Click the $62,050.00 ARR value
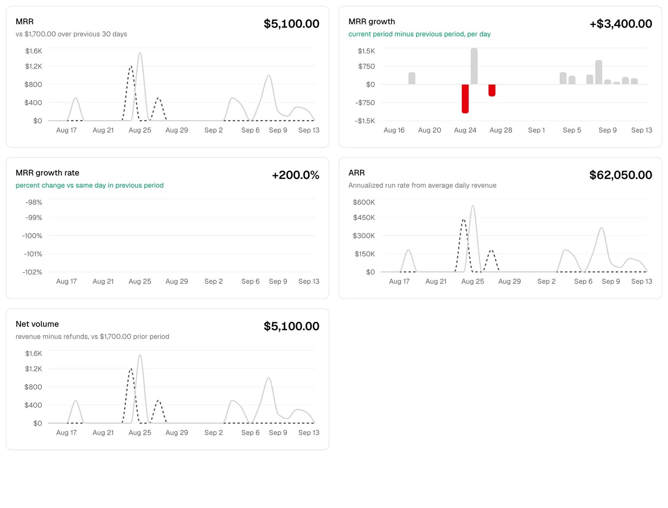Screen dimensions: 668x508 pyautogui.click(x=621, y=175)
